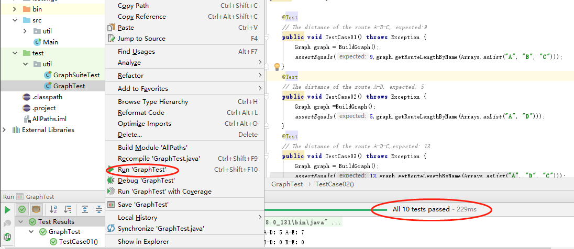The width and height of the screenshot is (574, 249).
Task: Click console line 'B-D: 0 B-E: 0'
Action: point(284,242)
